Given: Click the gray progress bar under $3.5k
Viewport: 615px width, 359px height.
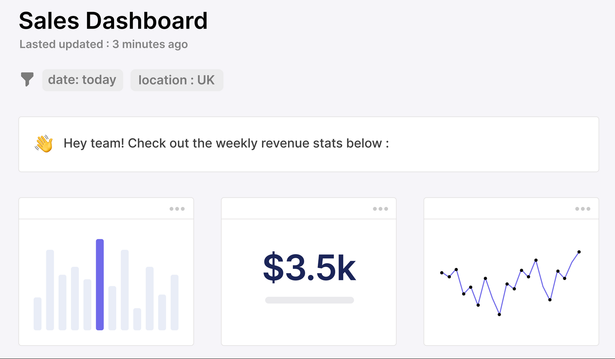Looking at the screenshot, I should [309, 300].
